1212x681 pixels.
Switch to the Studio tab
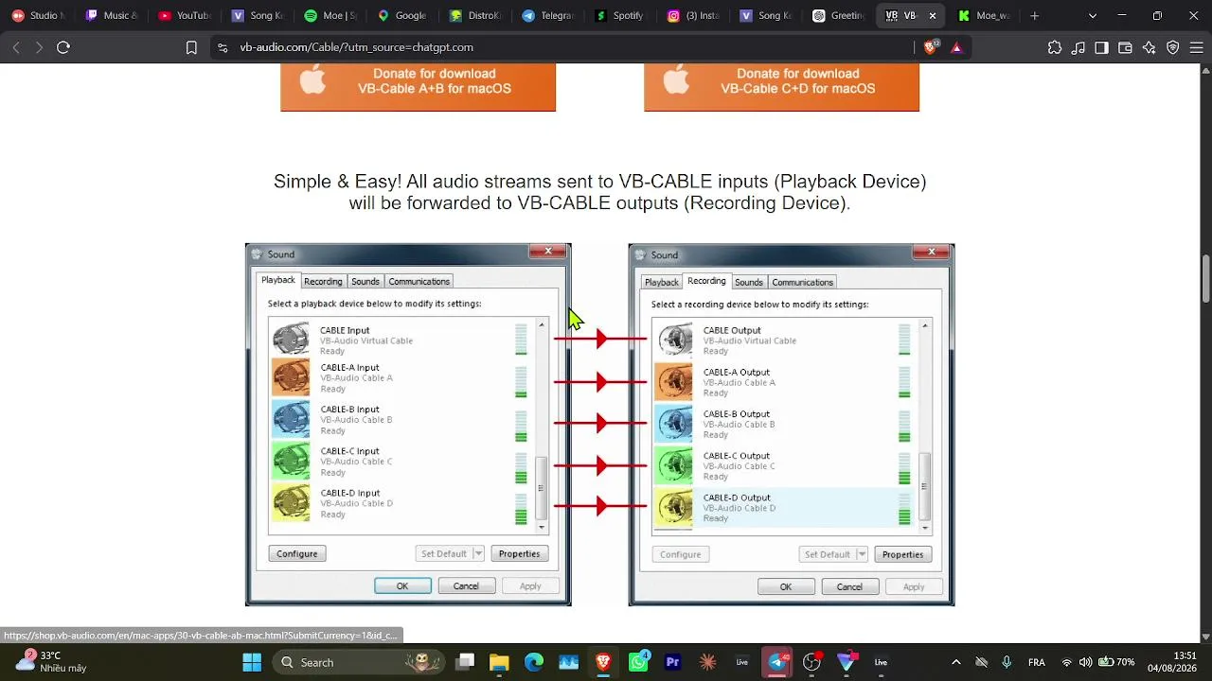(x=38, y=15)
